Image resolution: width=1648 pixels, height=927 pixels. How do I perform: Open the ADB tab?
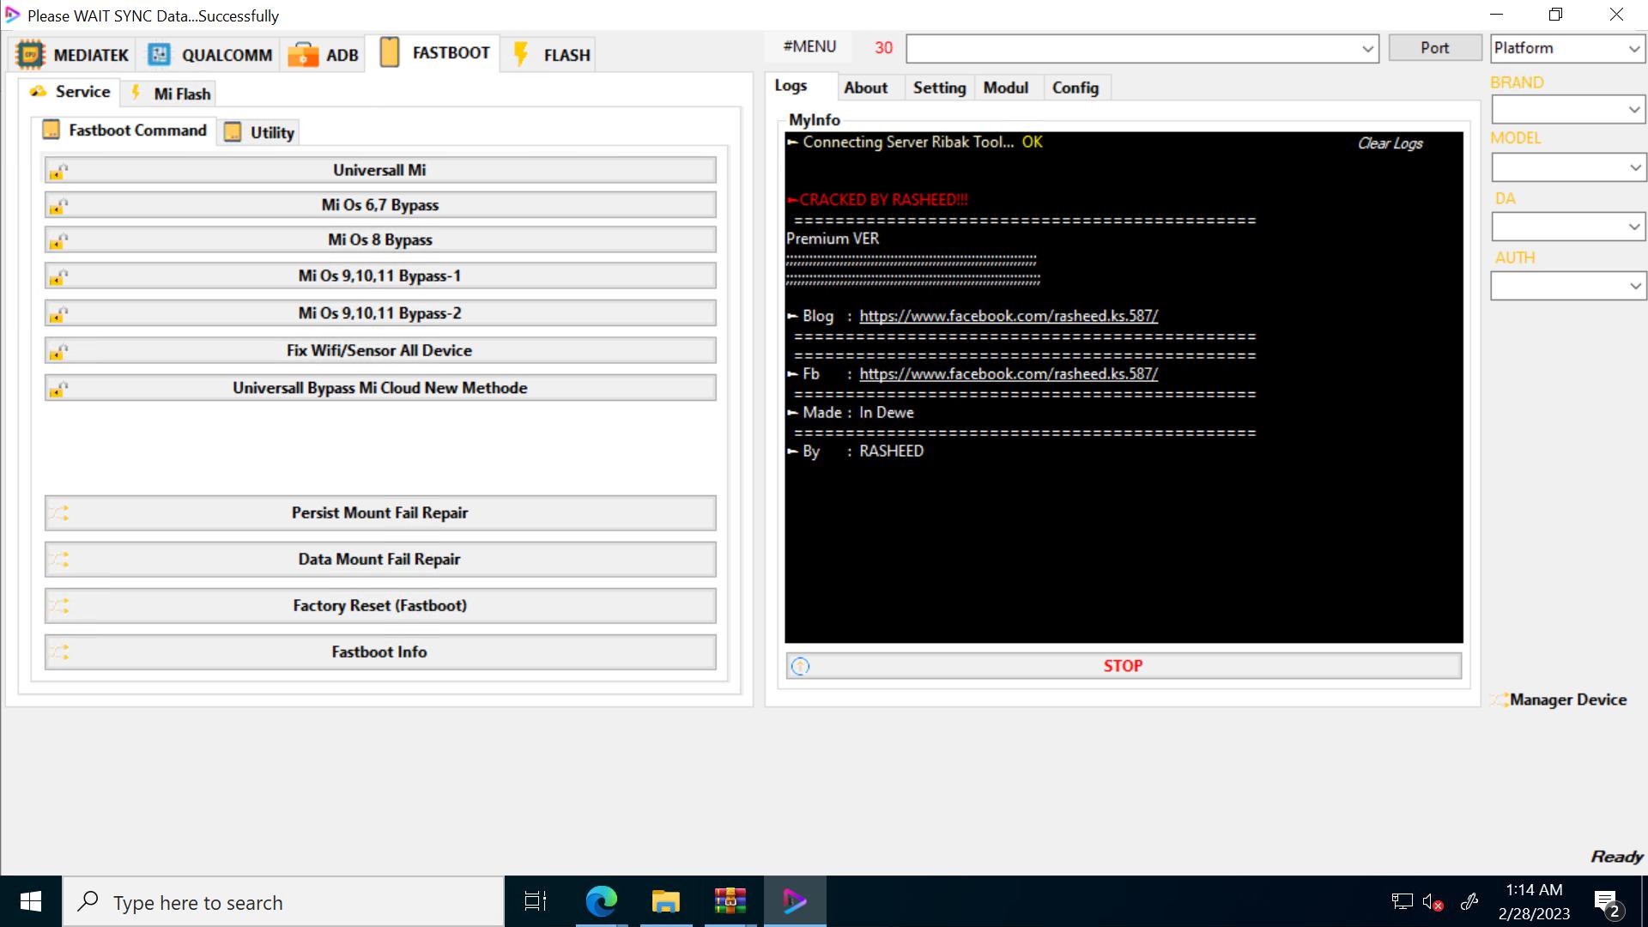(323, 55)
